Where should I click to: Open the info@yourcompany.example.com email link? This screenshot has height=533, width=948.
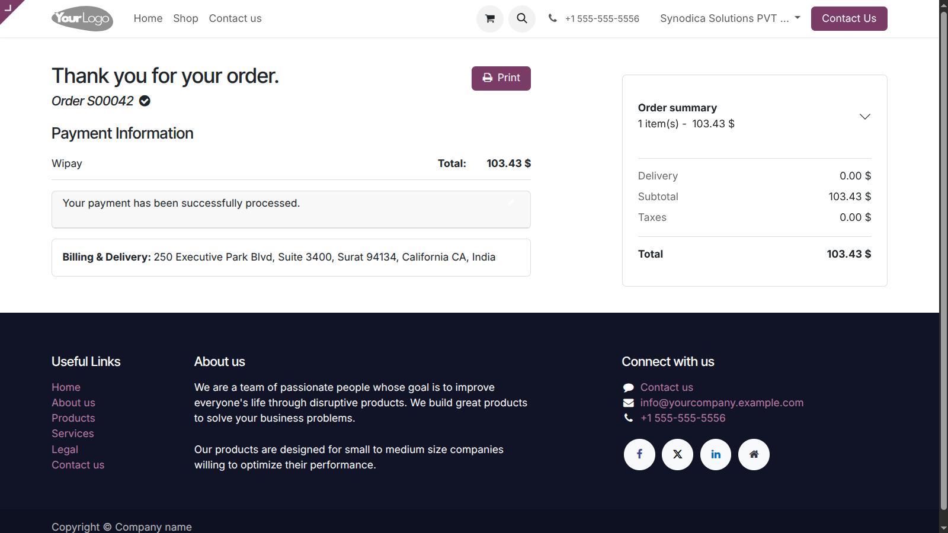tap(722, 403)
